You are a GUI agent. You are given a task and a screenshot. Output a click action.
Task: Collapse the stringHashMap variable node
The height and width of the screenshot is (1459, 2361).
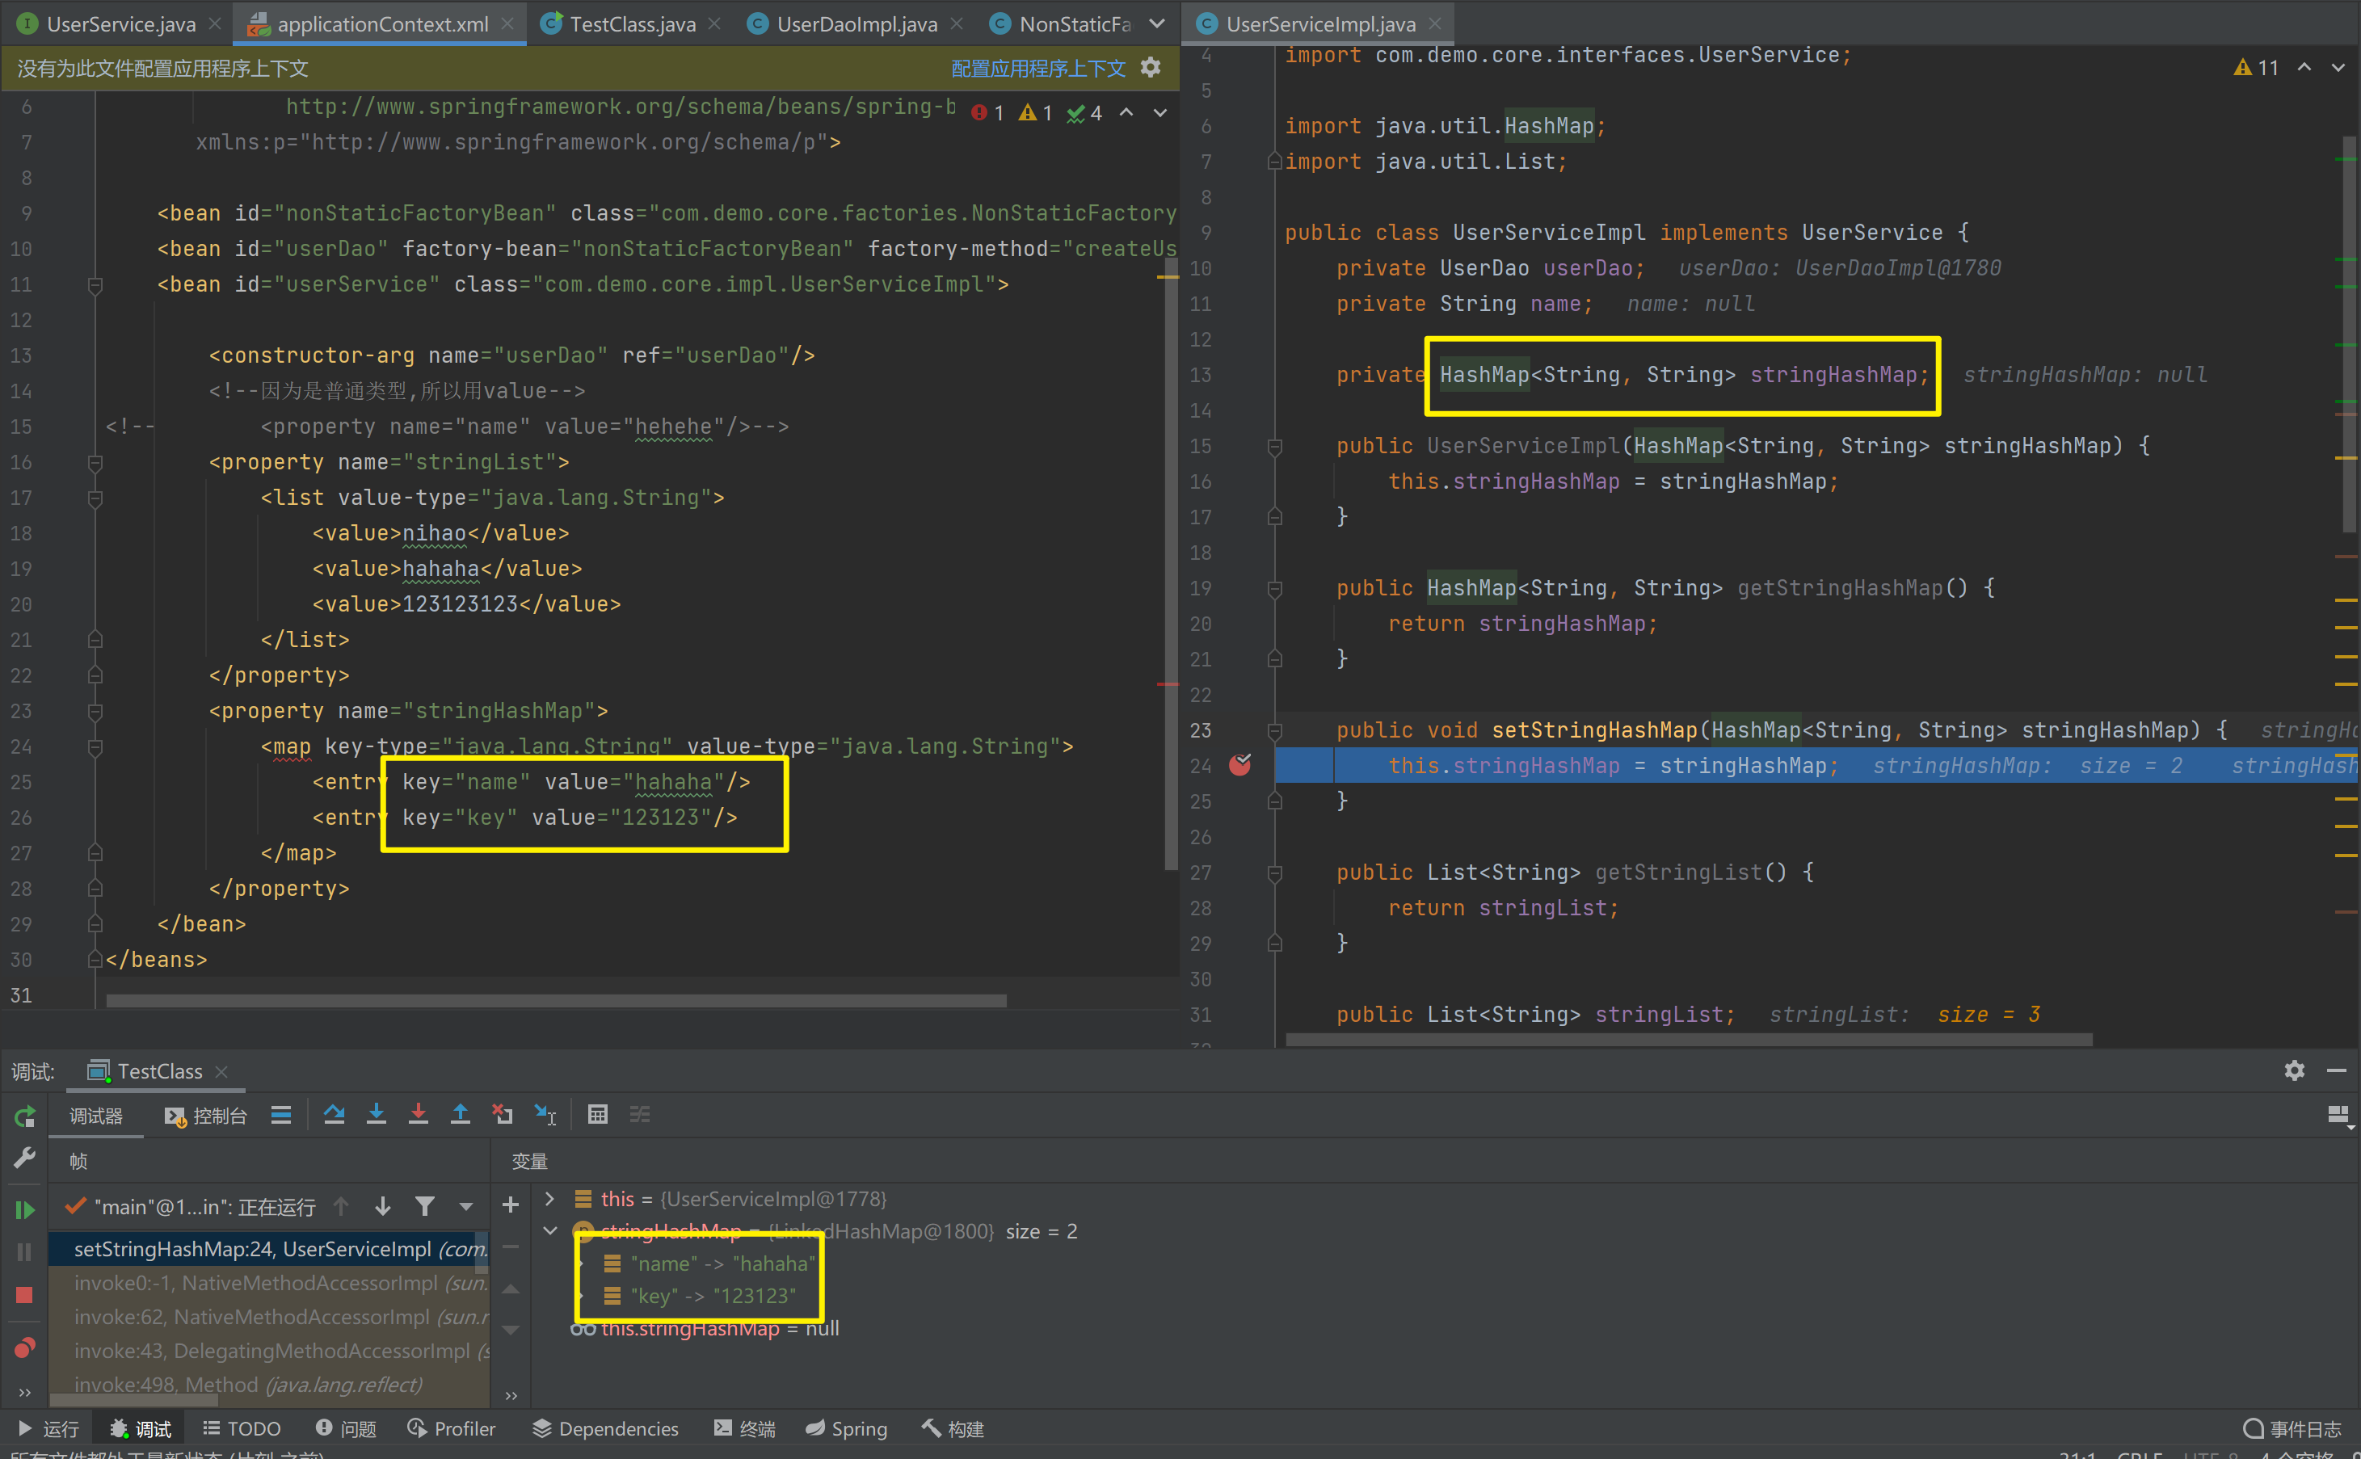550,1231
